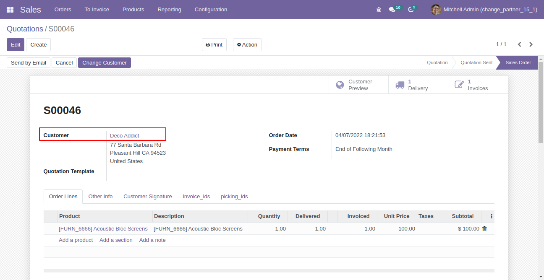
Task: Click the $ 100.00 subtotal cell
Action: pyautogui.click(x=458, y=229)
